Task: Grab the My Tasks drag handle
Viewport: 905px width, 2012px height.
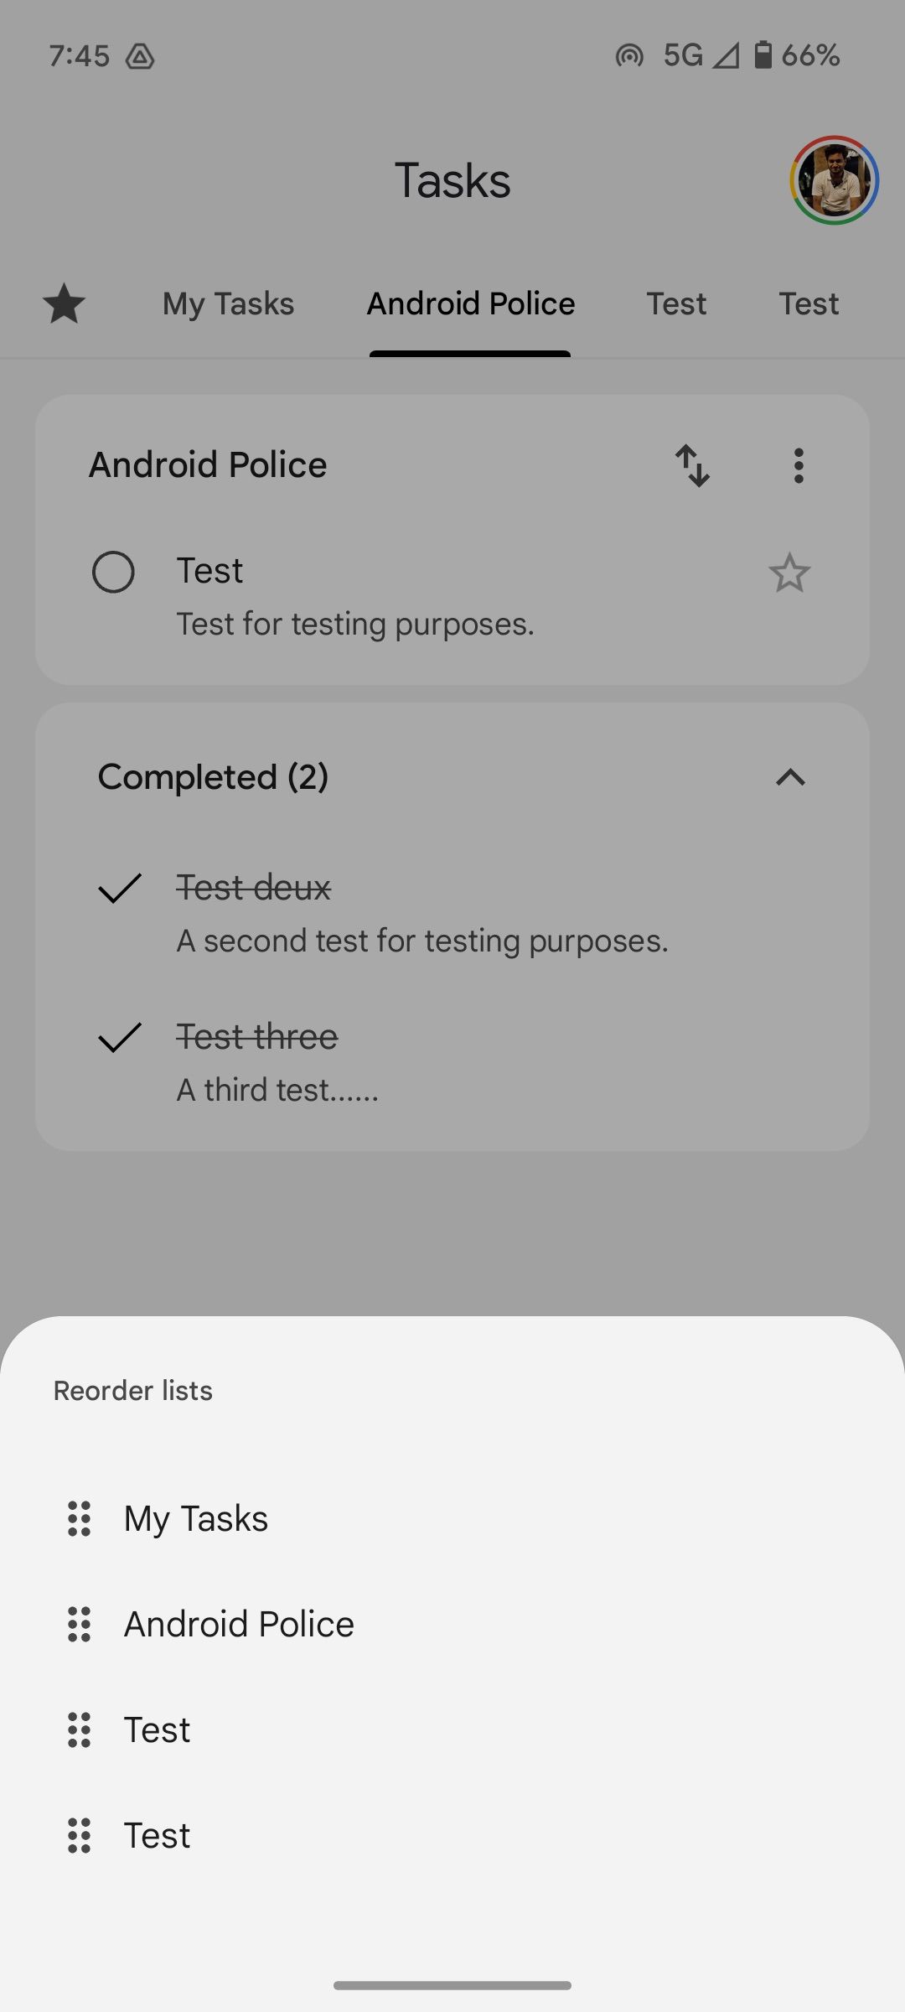Action: coord(79,1519)
